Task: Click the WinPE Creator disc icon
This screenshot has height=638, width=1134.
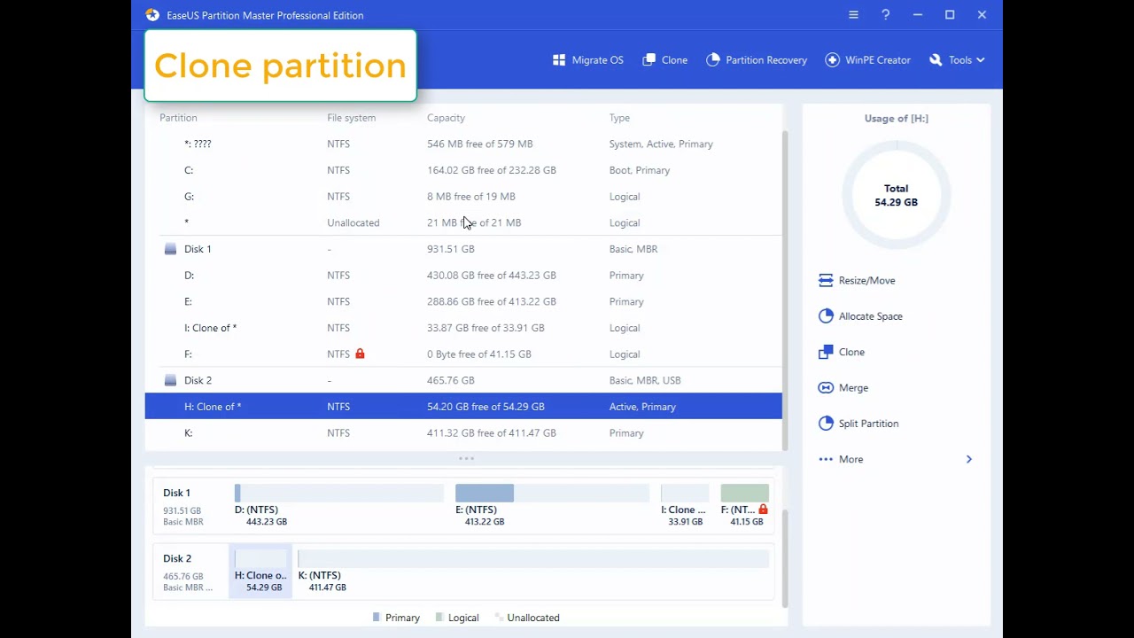Action: (x=833, y=60)
